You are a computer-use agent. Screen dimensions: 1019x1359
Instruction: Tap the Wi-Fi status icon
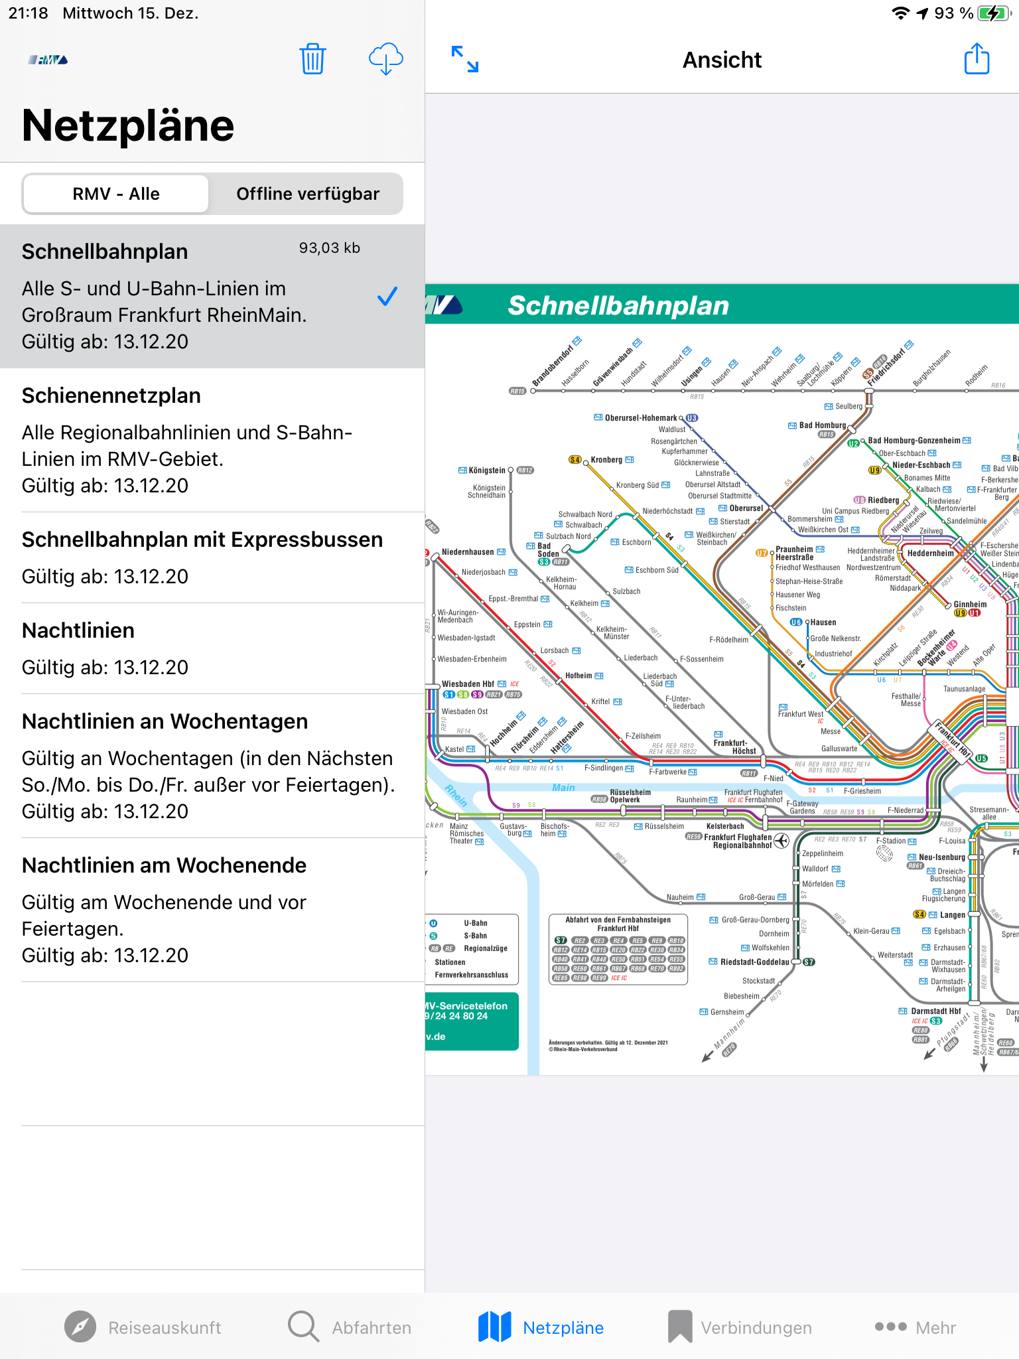[900, 13]
